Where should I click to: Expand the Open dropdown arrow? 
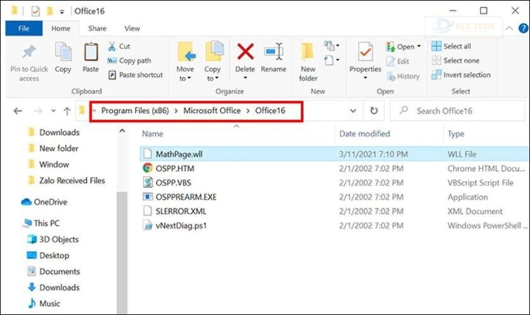pyautogui.click(x=419, y=46)
